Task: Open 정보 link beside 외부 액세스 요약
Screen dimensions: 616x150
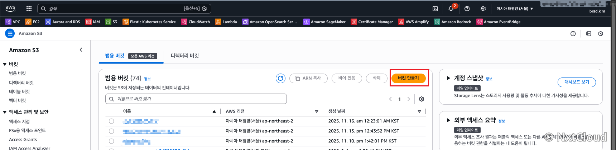Action: point(501,121)
